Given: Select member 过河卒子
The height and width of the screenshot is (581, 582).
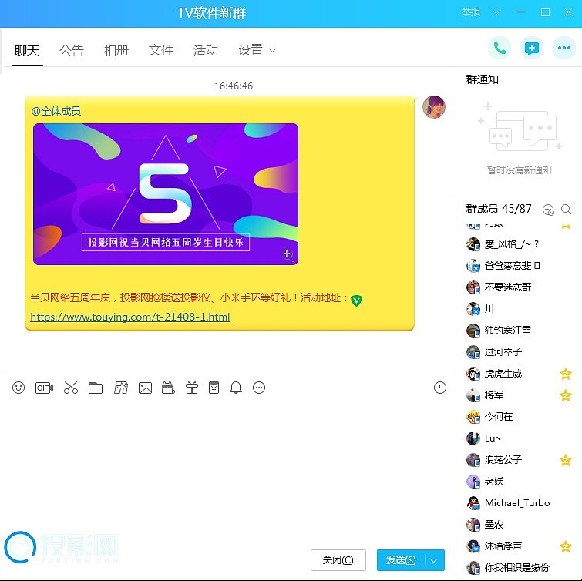Looking at the screenshot, I should pyautogui.click(x=518, y=351).
